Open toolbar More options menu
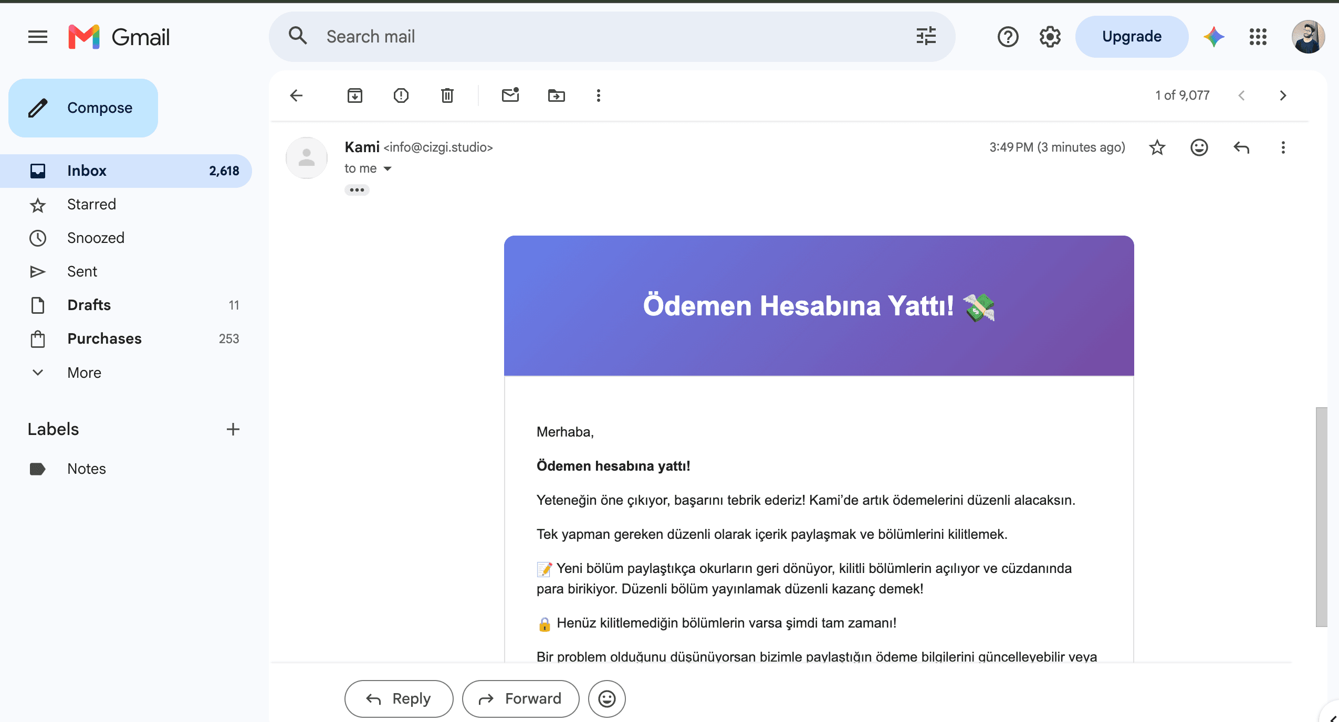This screenshot has width=1339, height=722. (x=598, y=95)
